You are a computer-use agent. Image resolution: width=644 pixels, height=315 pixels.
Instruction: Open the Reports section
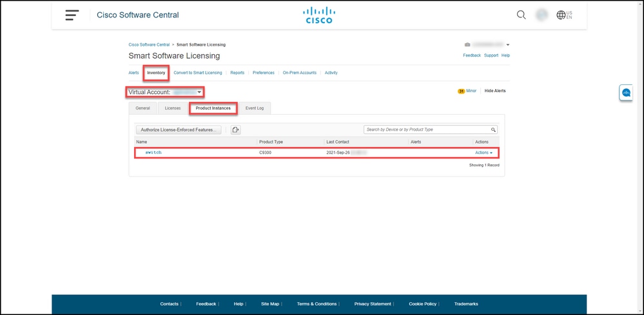pos(237,73)
